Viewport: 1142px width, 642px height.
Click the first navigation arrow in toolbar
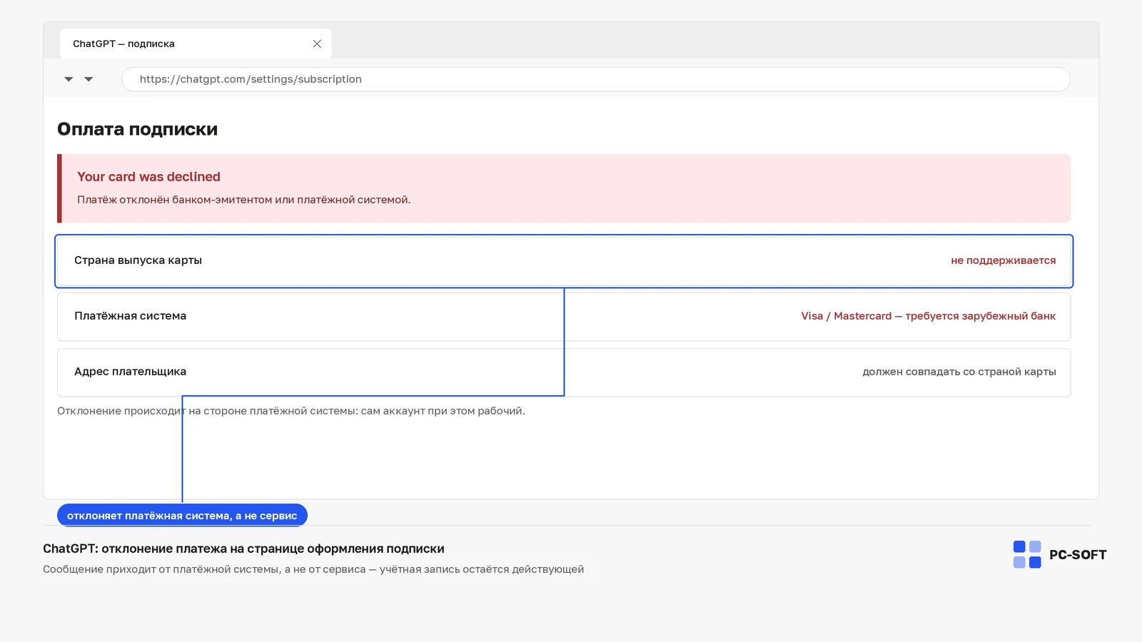[69, 79]
